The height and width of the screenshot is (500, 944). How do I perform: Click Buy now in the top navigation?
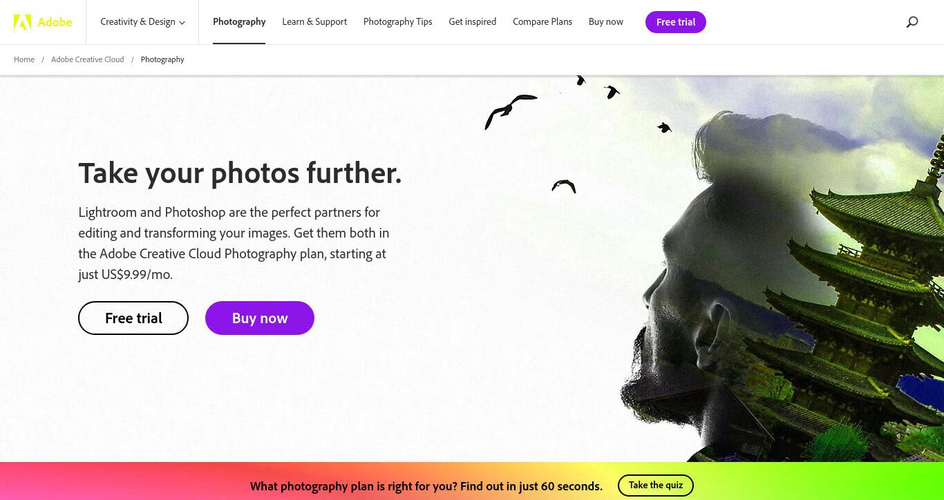(606, 22)
